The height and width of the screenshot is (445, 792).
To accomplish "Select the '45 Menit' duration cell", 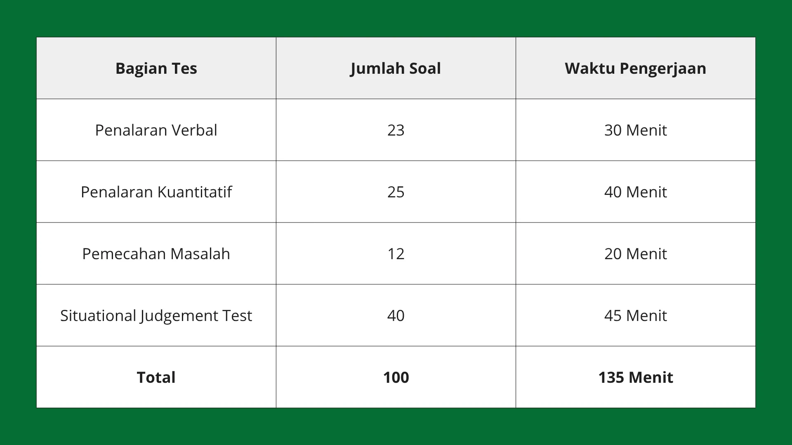I will [x=635, y=316].
